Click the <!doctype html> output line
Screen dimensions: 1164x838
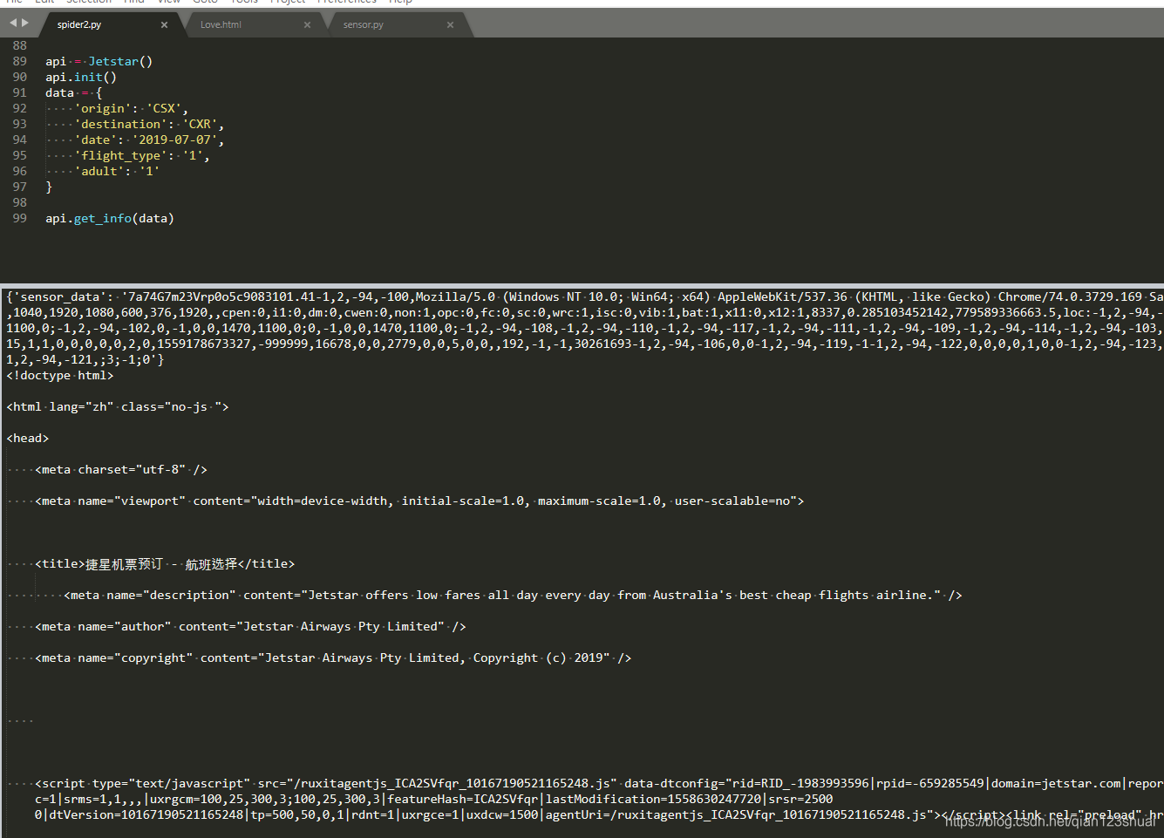[x=60, y=375]
